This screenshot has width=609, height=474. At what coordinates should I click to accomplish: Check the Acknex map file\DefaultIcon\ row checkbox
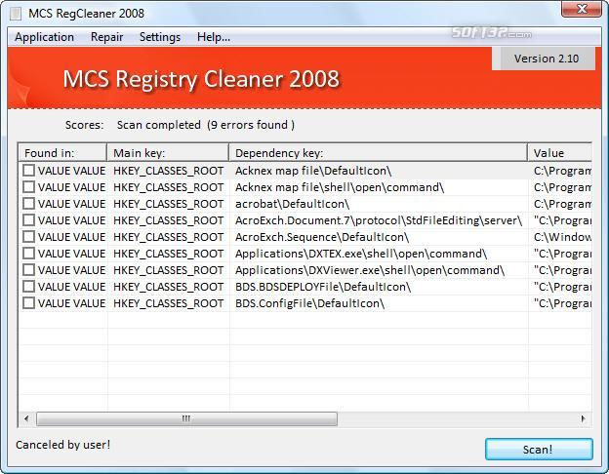click(28, 171)
